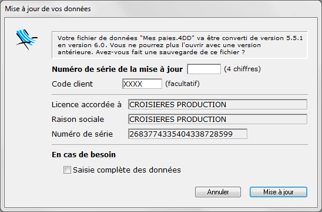Click the (4 chiffres) hint text

242,69
